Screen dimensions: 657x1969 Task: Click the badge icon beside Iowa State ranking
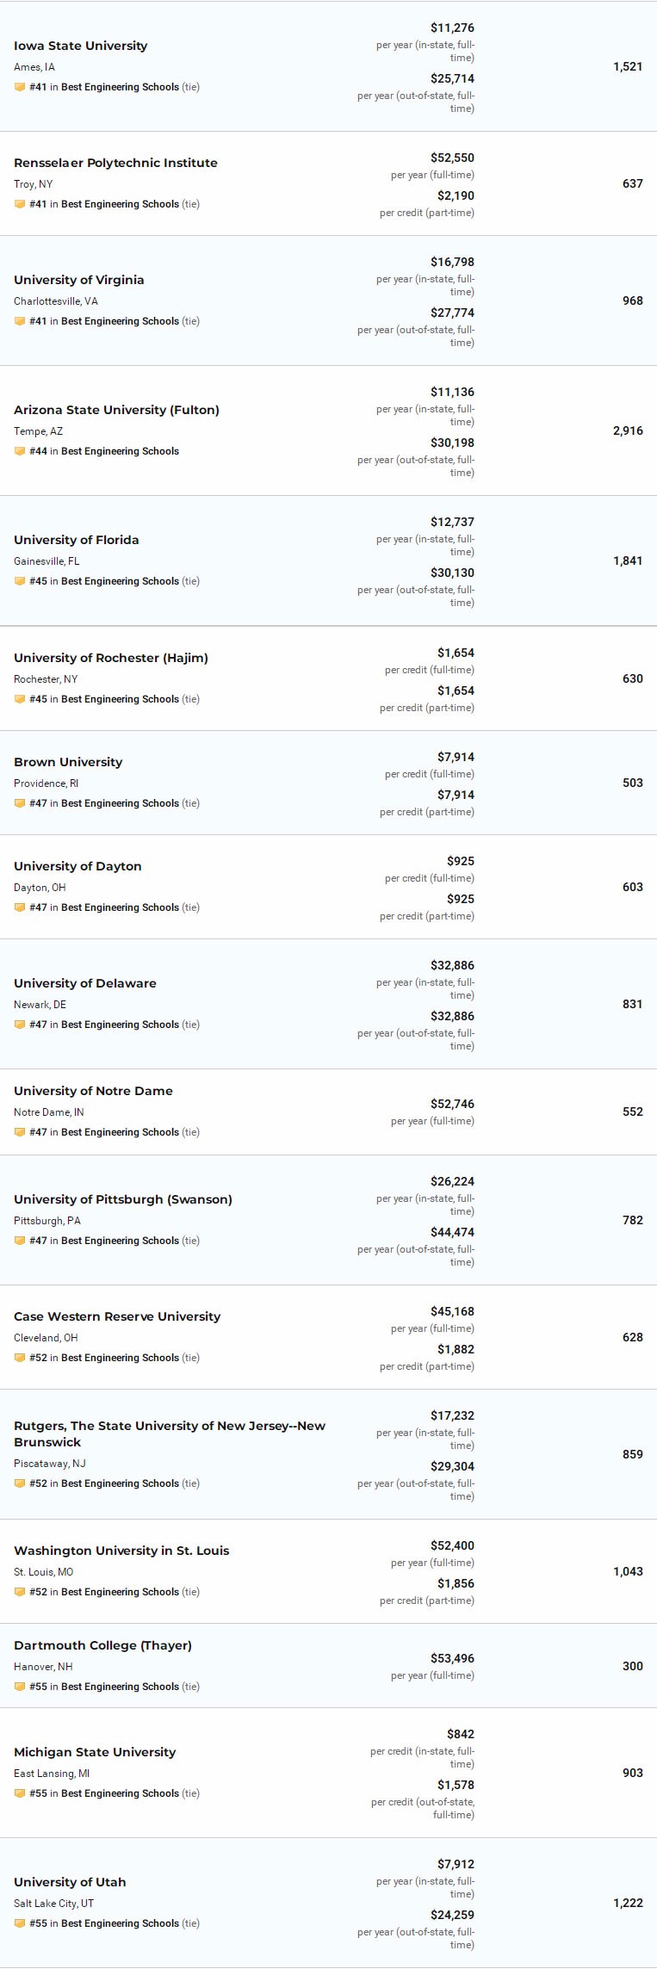tap(20, 87)
